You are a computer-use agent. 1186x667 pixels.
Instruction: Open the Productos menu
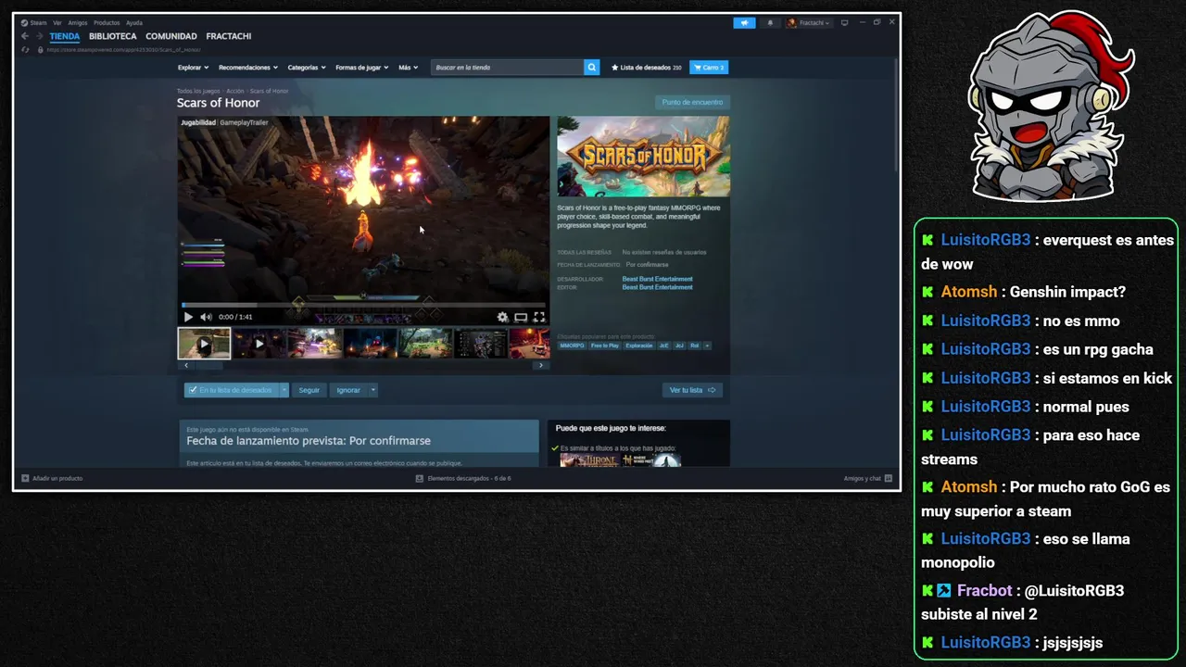coord(107,22)
